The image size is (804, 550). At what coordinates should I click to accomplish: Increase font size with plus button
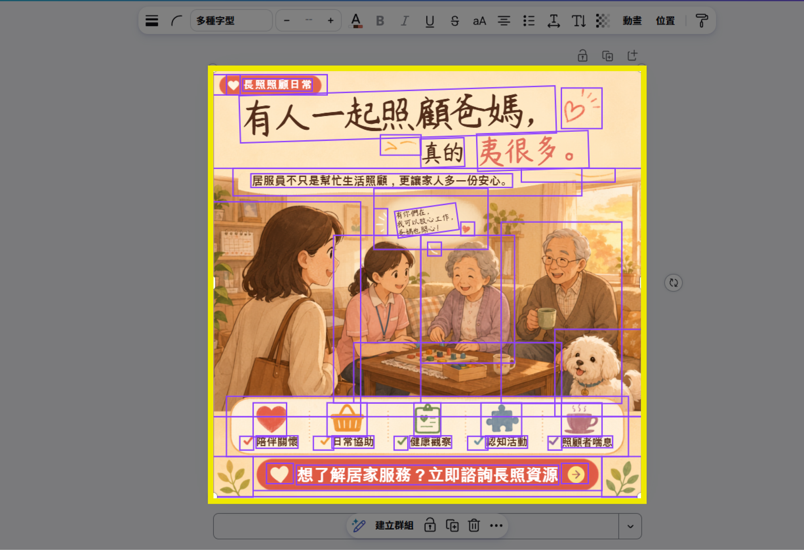(330, 21)
